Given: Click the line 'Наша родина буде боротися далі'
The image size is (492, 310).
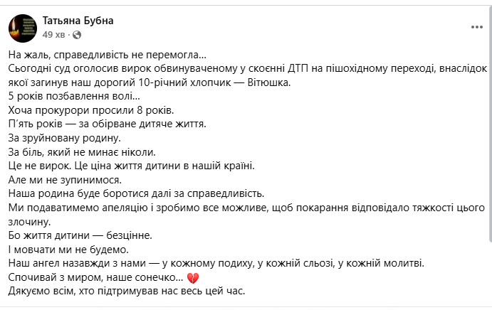Looking at the screenshot, I should point(136,193).
